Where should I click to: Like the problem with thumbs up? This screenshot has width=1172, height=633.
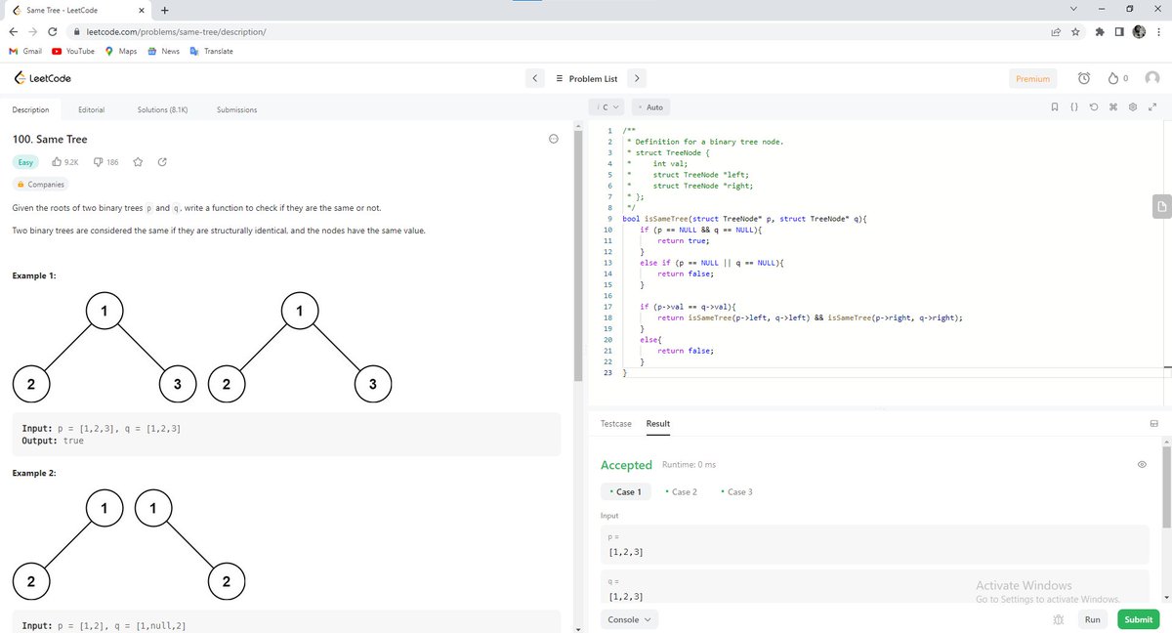click(x=57, y=161)
